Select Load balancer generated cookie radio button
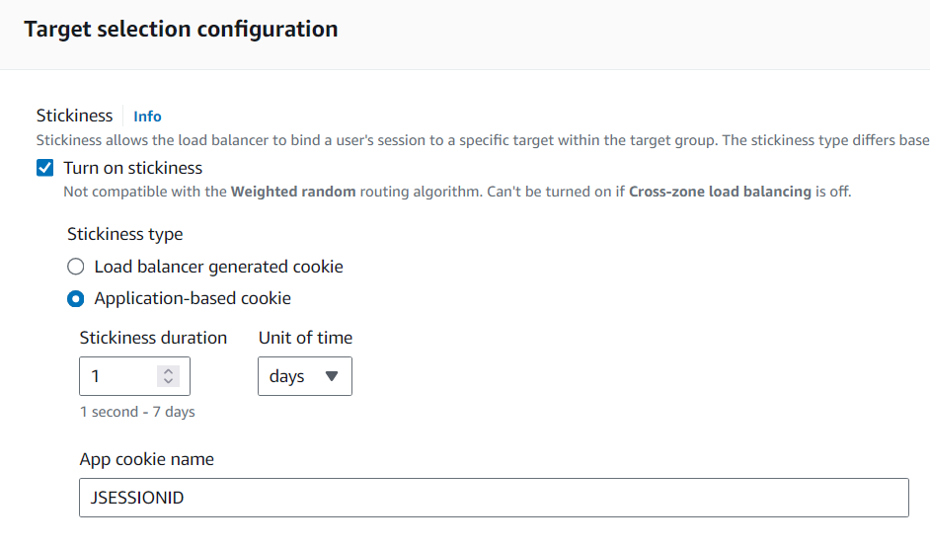The height and width of the screenshot is (548, 930). (76, 267)
